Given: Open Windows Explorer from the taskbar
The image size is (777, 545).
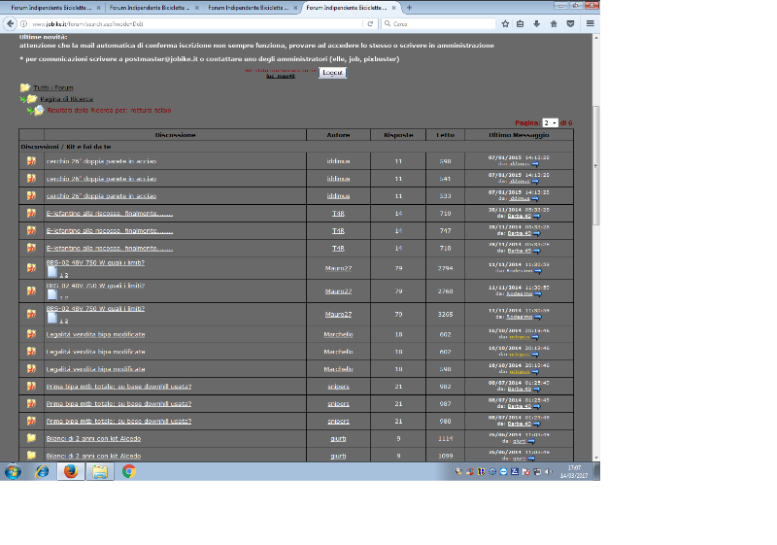Looking at the screenshot, I should pos(100,472).
